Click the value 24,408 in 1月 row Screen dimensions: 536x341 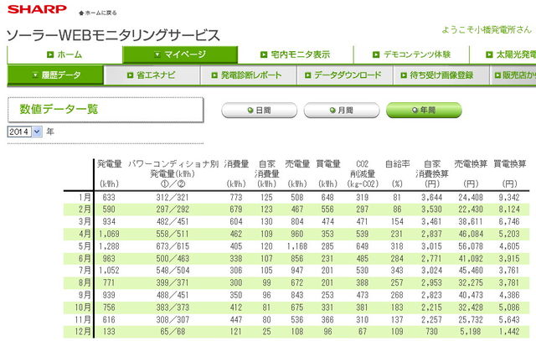tap(471, 198)
